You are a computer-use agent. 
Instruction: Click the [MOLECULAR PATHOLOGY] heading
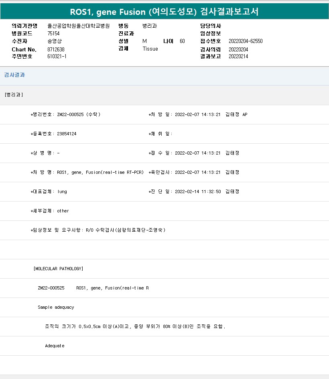[x=58, y=269]
